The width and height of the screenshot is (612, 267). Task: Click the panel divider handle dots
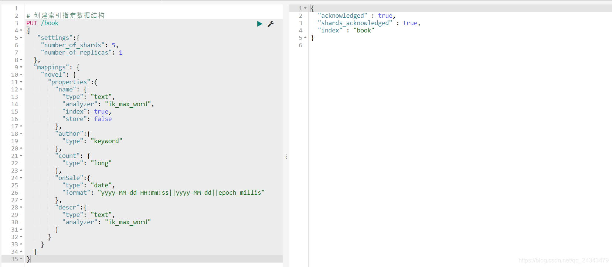click(286, 157)
